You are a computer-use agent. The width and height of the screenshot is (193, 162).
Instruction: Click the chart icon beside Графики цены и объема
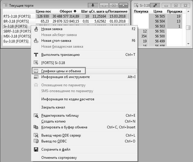click(x=36, y=71)
